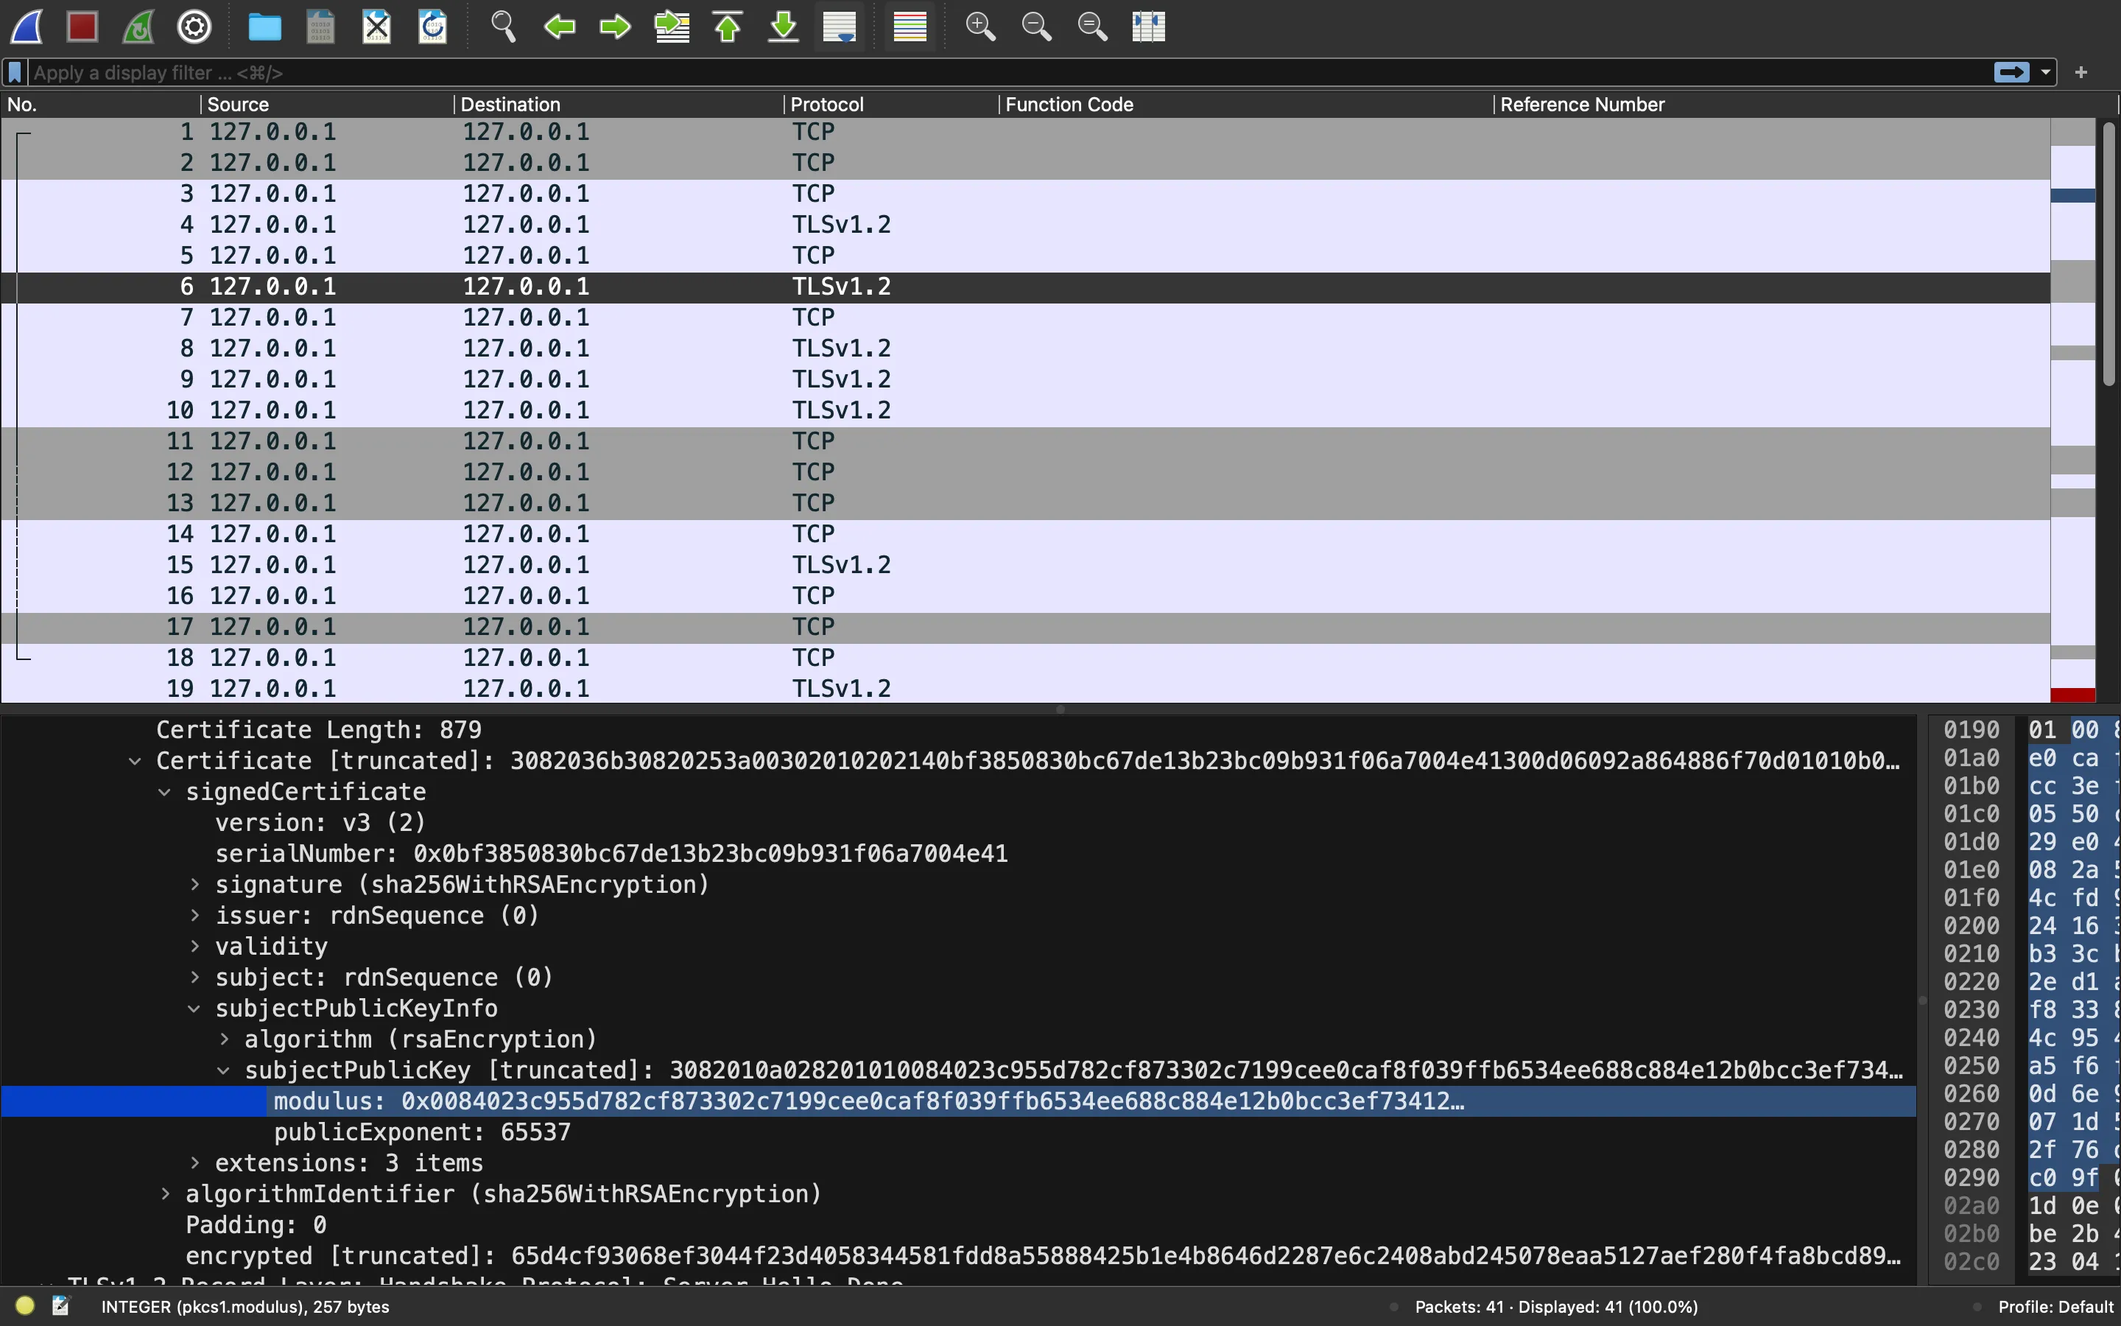Select packet 15 TLSv1.2 row
The width and height of the screenshot is (2121, 1326).
1025,565
